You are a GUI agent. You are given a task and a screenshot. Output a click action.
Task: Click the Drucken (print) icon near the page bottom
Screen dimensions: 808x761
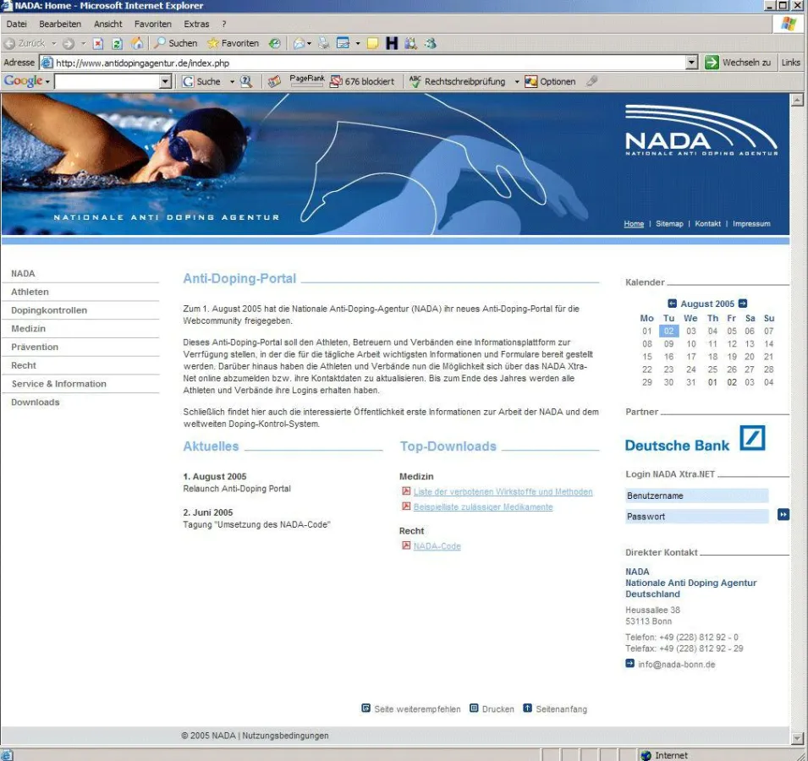click(475, 709)
